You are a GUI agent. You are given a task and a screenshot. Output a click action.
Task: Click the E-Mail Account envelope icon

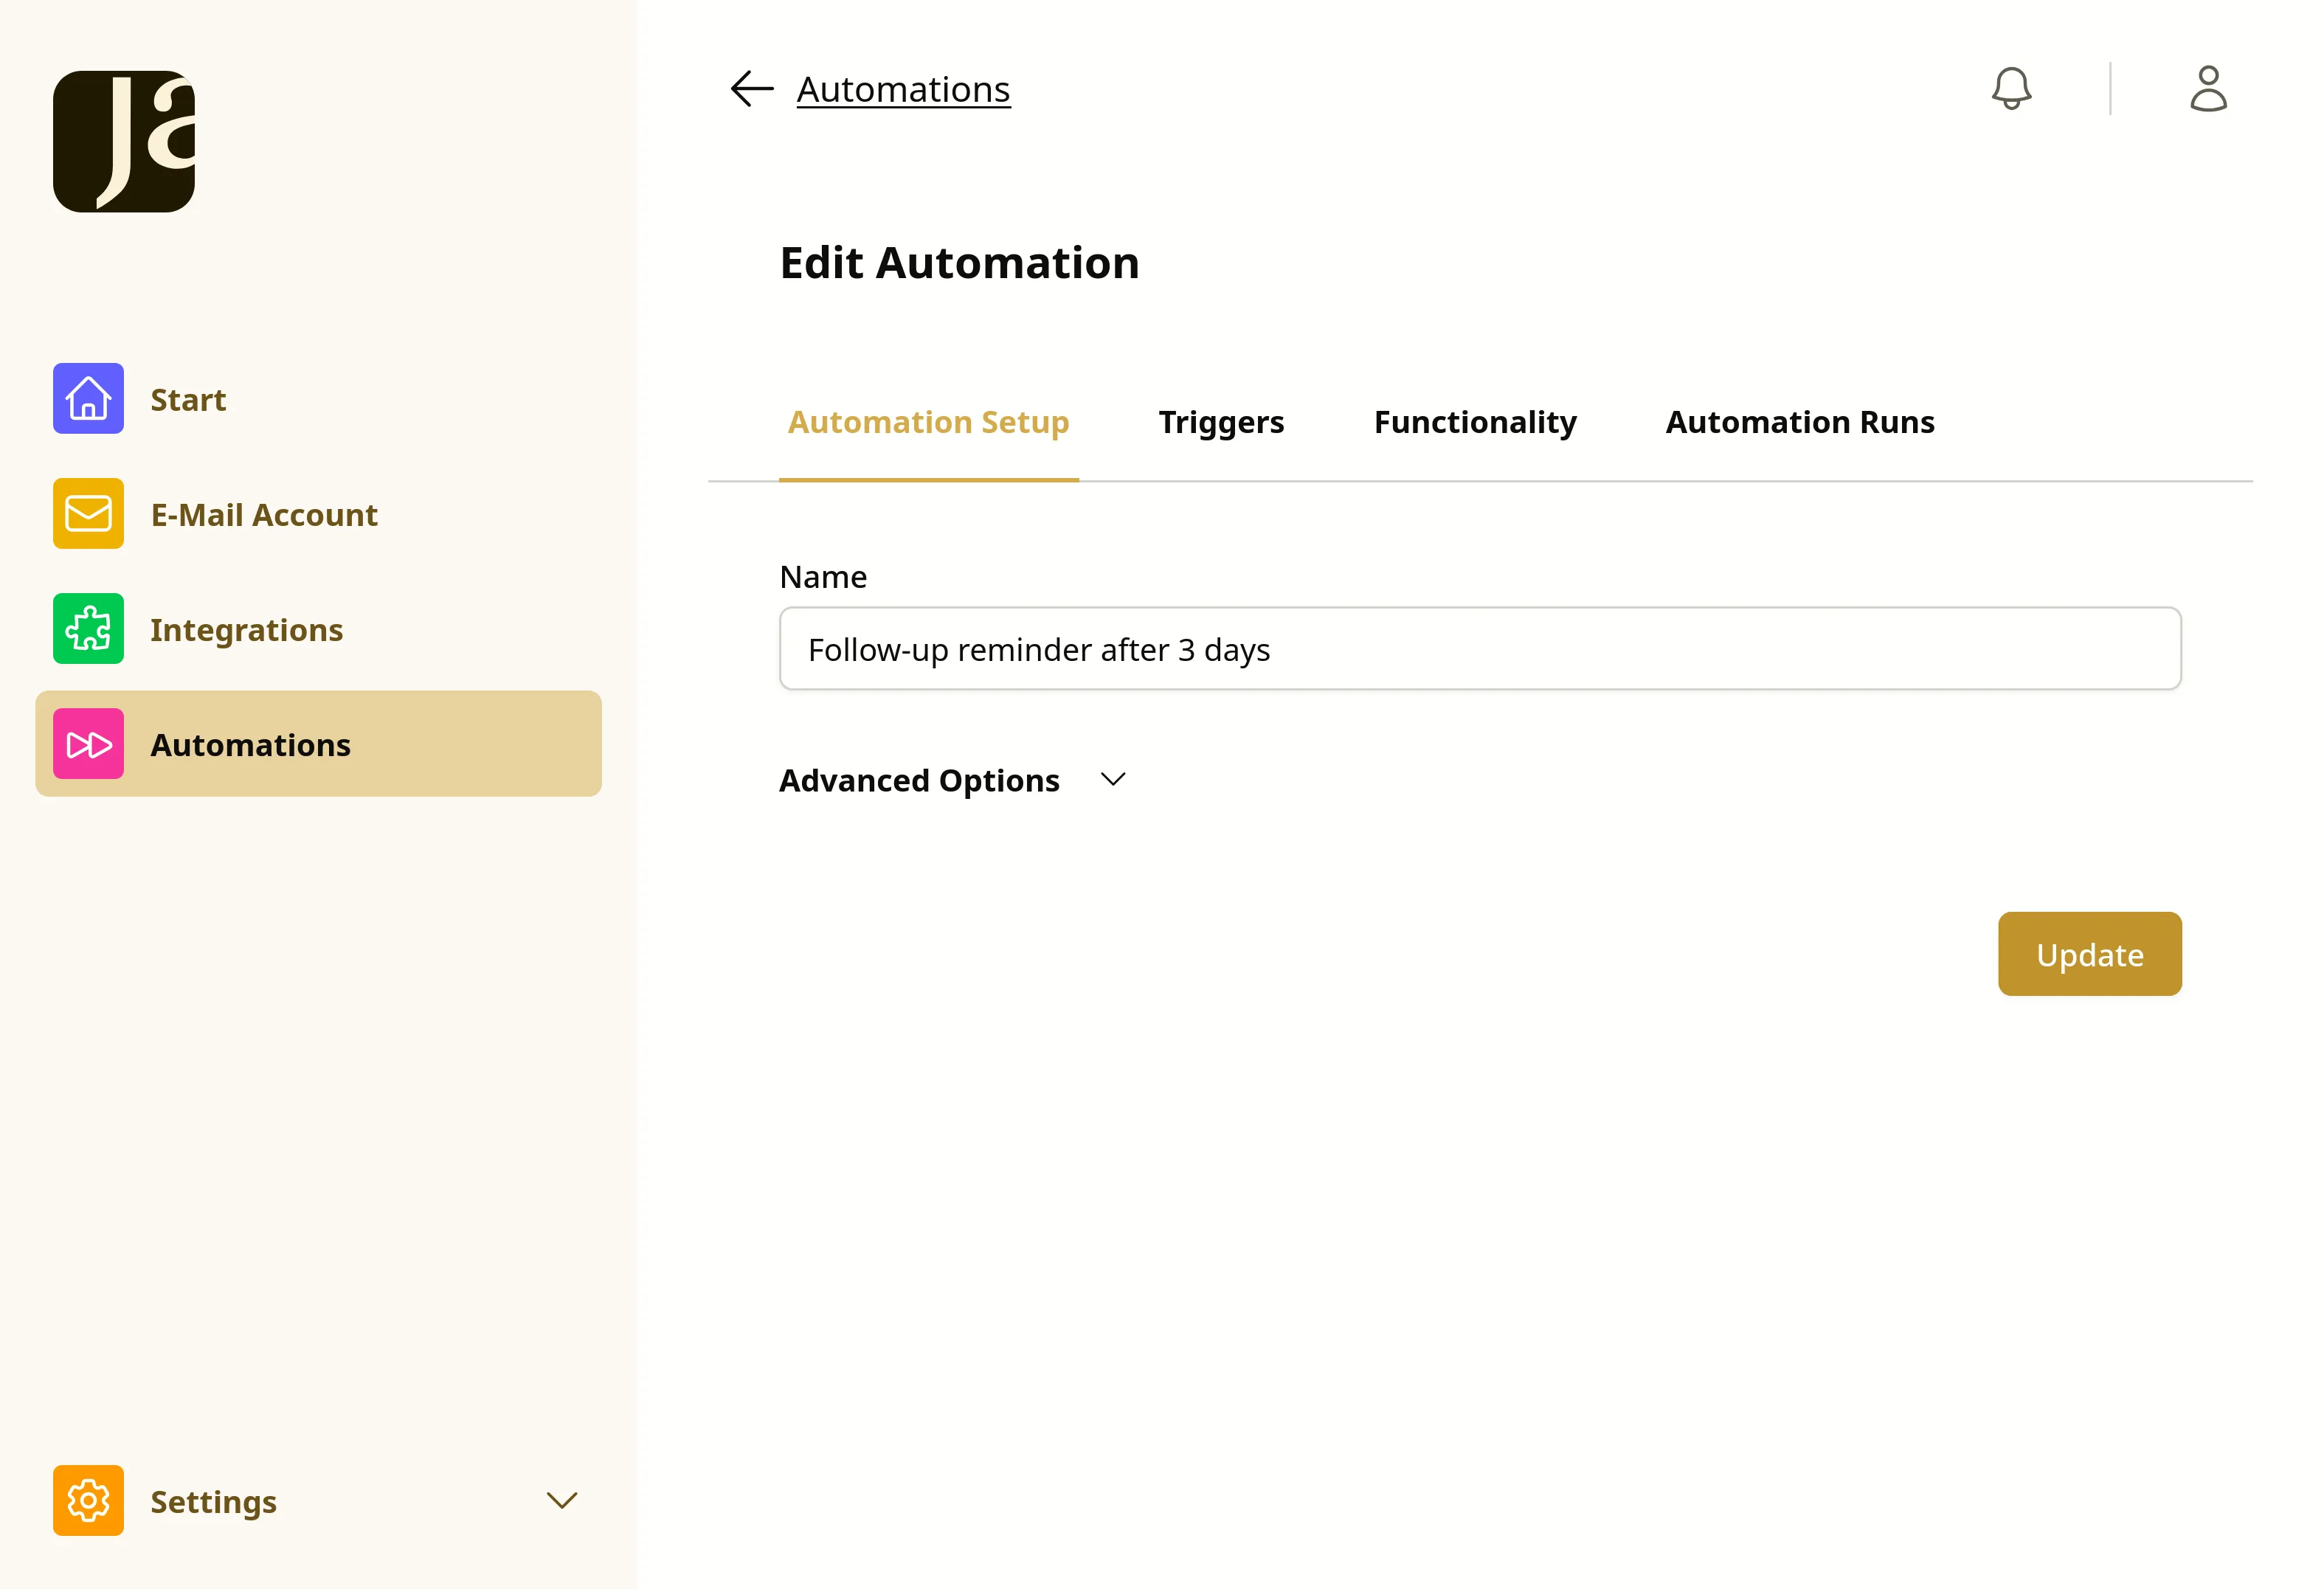coord(88,514)
